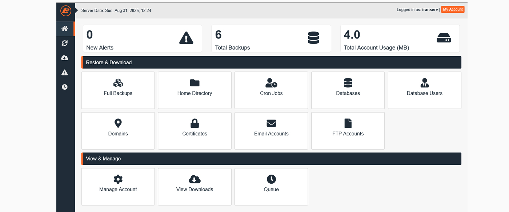Open Database Users backups

pos(424,90)
